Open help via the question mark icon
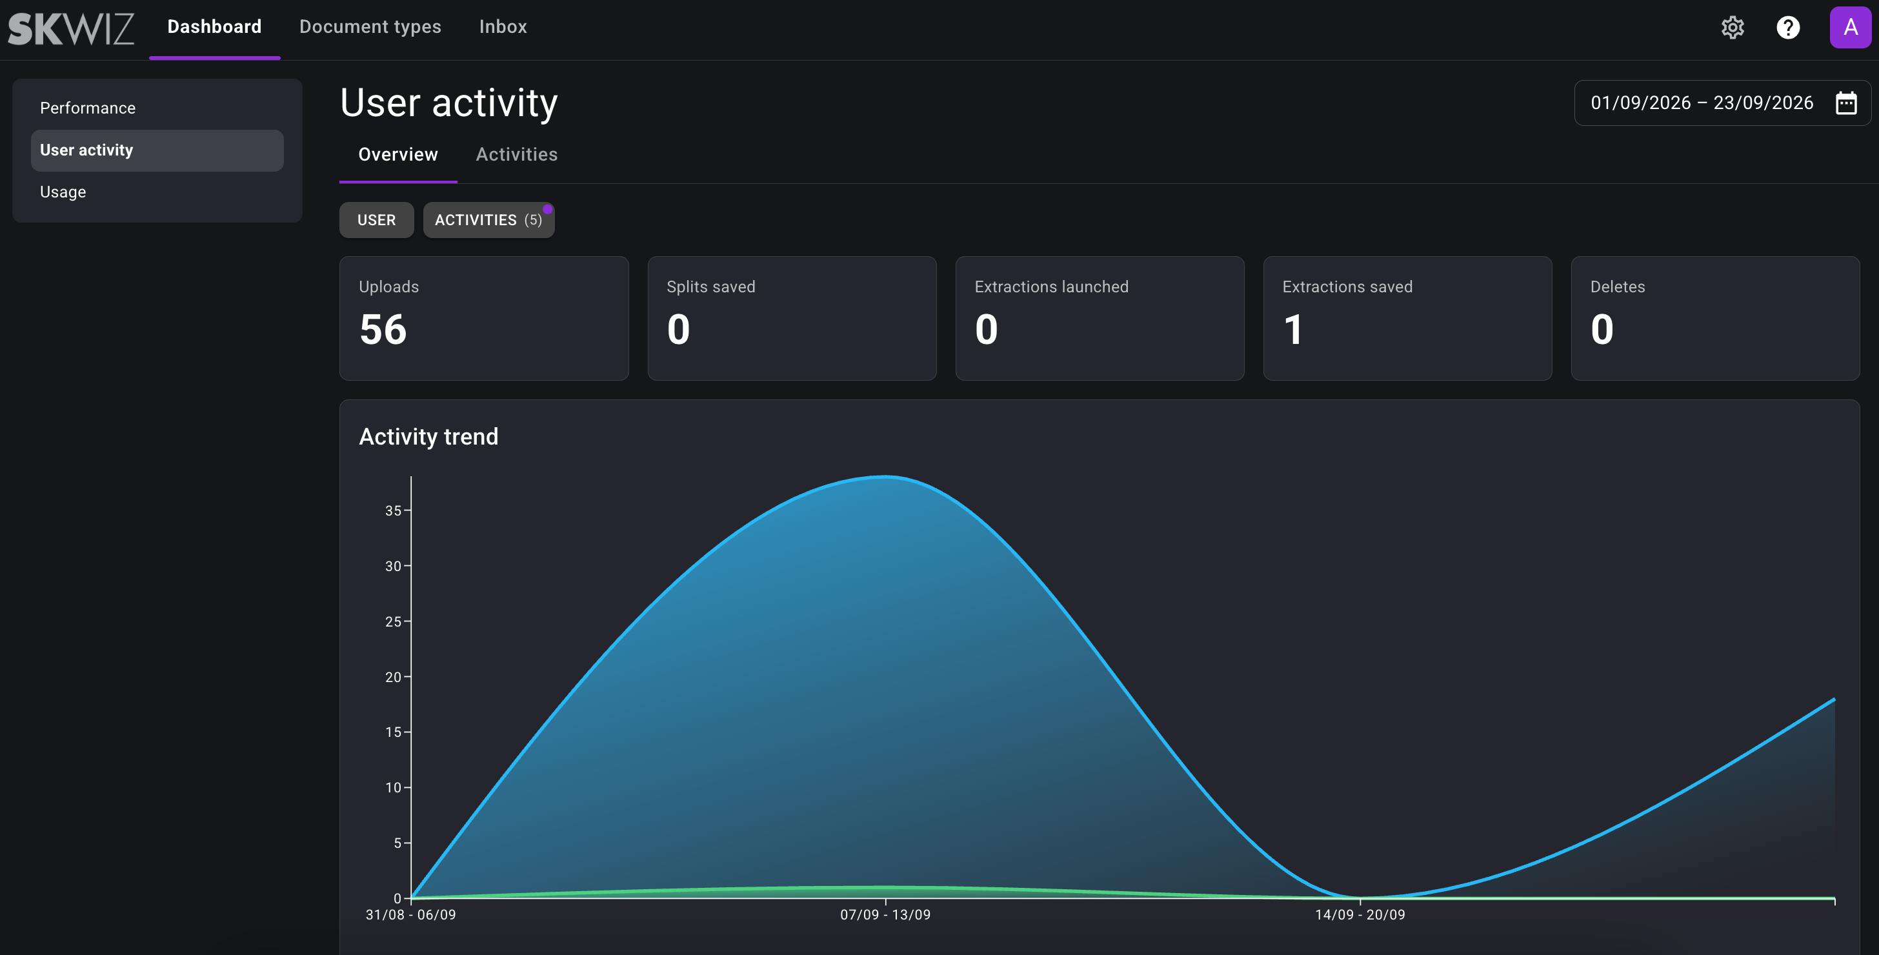The image size is (1879, 955). click(1788, 28)
